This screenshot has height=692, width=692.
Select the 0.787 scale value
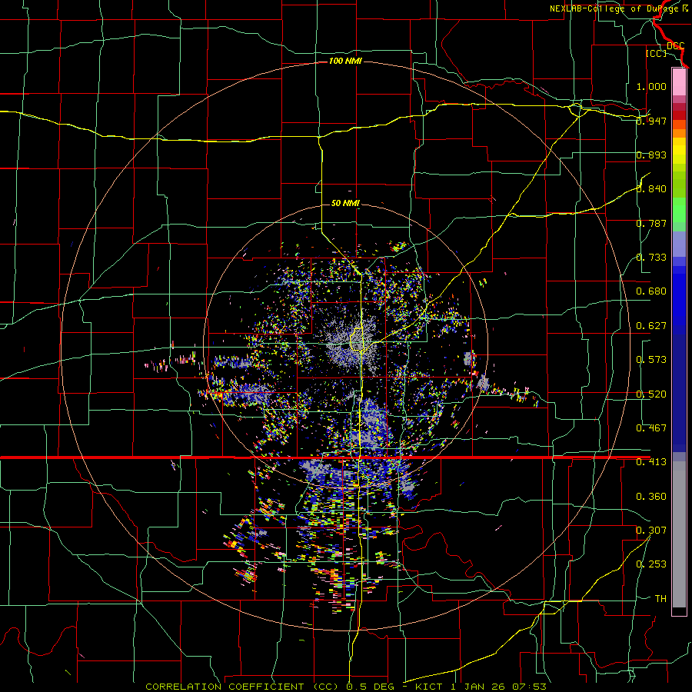tap(651, 223)
